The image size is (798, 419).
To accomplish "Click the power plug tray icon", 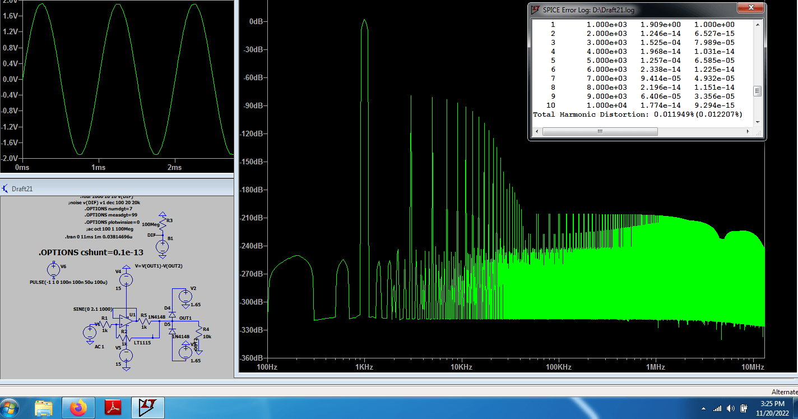I will (744, 408).
